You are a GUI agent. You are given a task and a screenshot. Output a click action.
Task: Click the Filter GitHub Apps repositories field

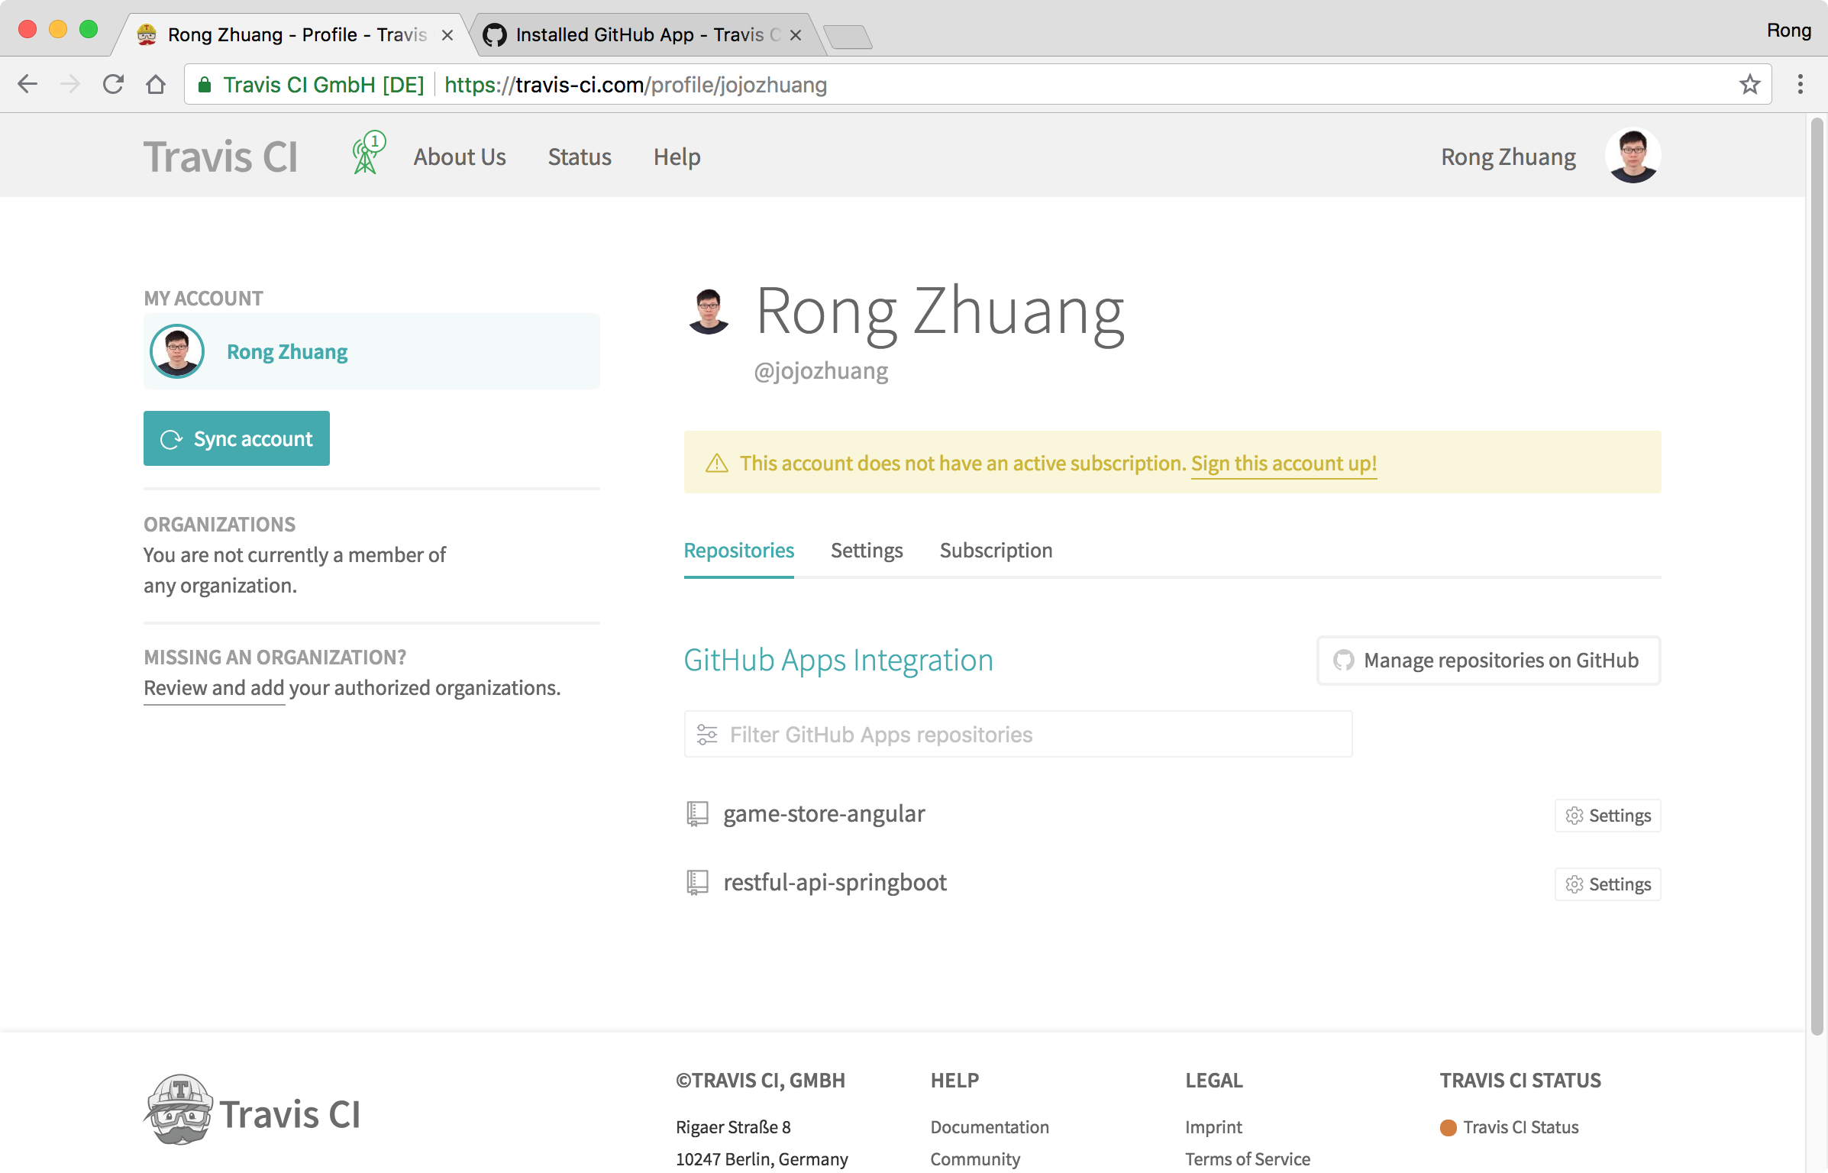1018,734
